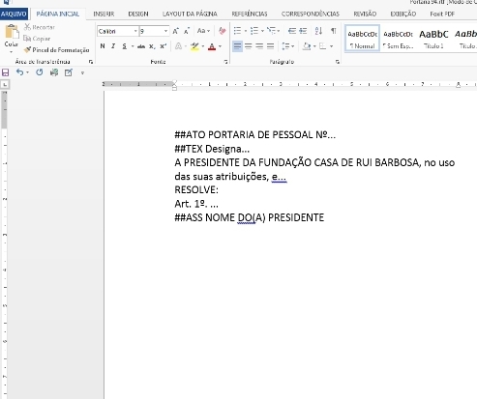Viewport: 477px width, 399px height.
Task: Toggle italic I formatting
Action: (113, 46)
